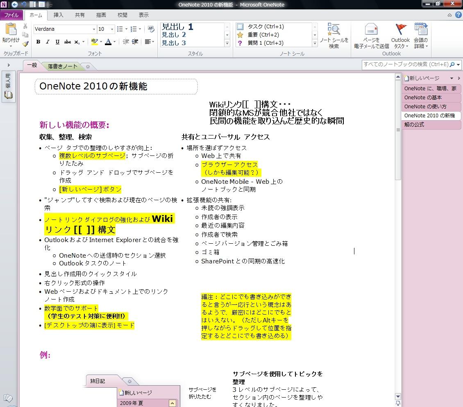This screenshot has width=463, height=407.
Task: Open the Verdana font name dropdown
Action: click(x=94, y=29)
